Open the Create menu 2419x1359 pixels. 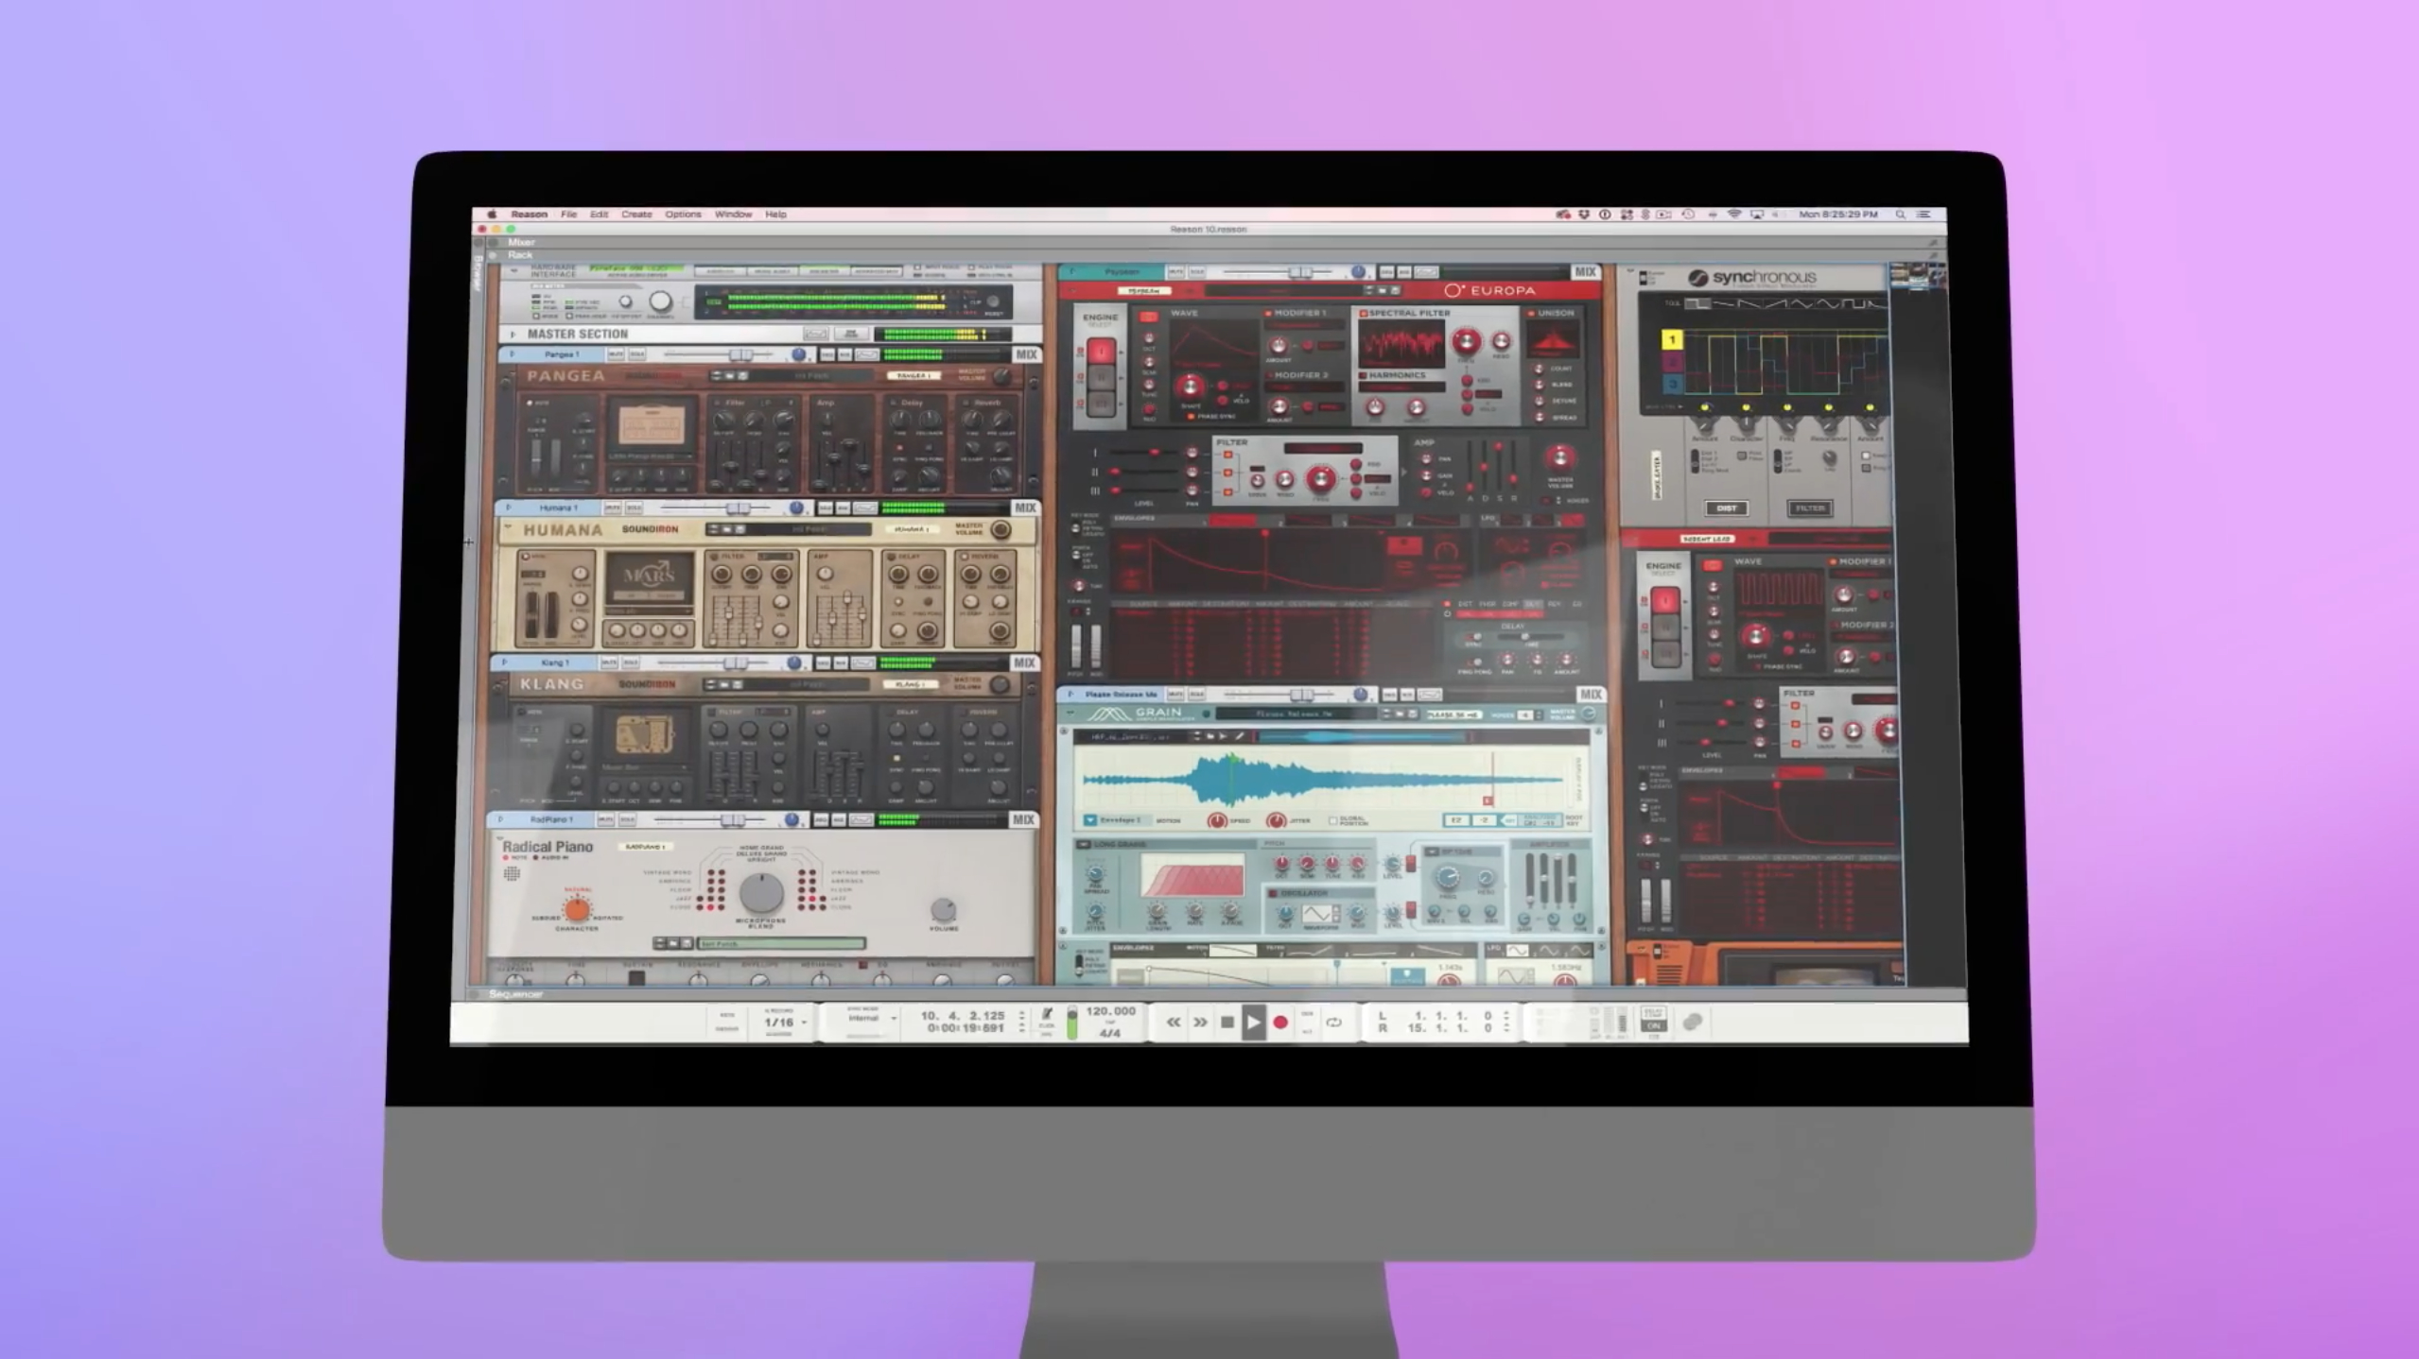[635, 215]
